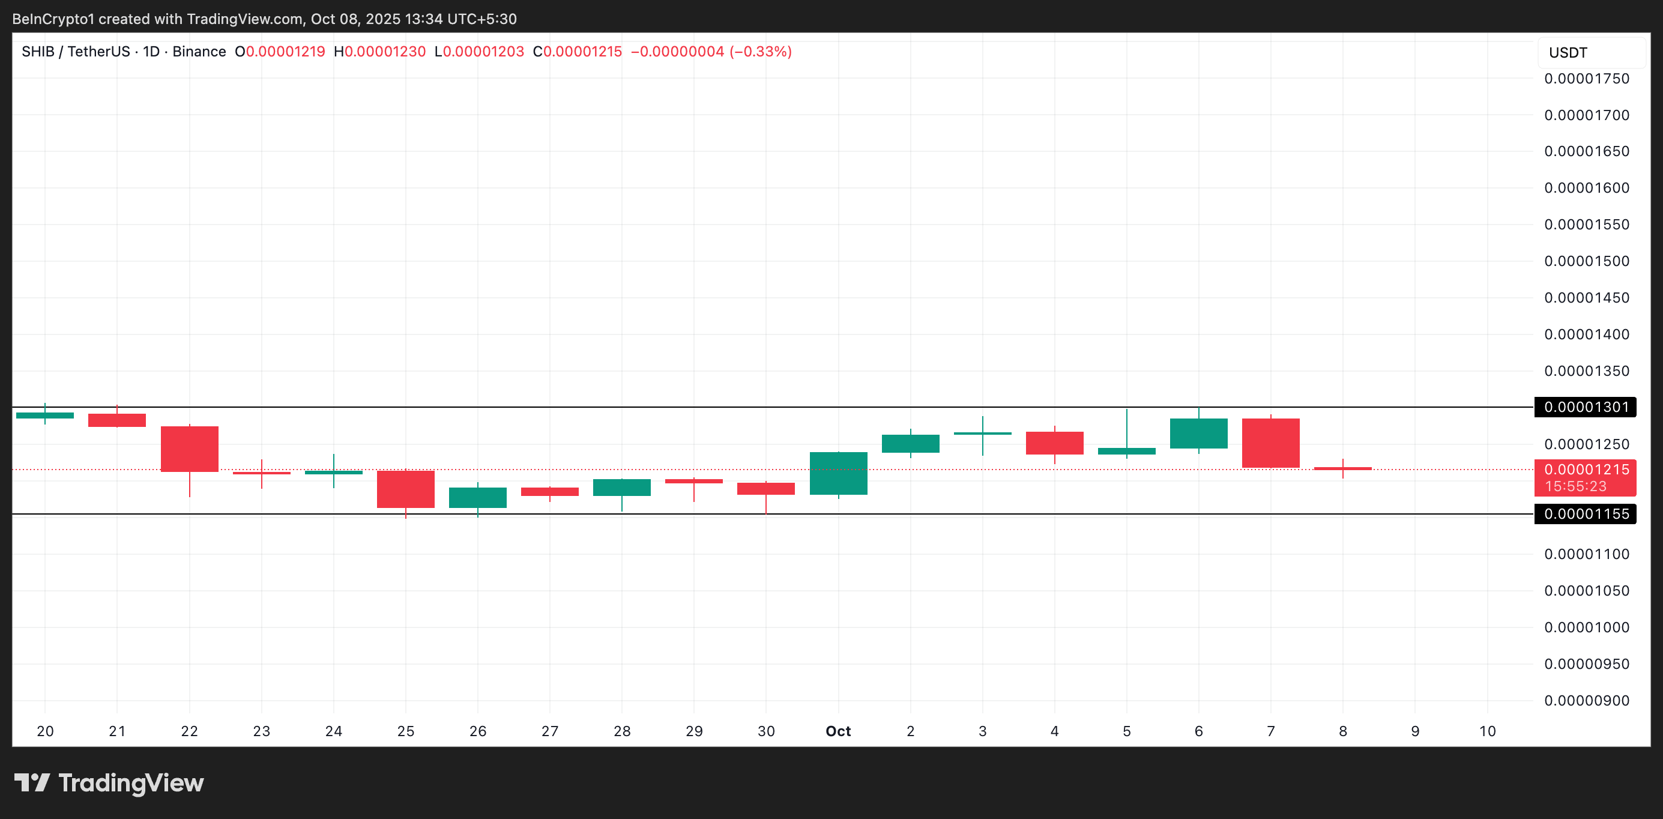Click the TradingView wordmark text
This screenshot has height=819, width=1663.
[x=131, y=783]
